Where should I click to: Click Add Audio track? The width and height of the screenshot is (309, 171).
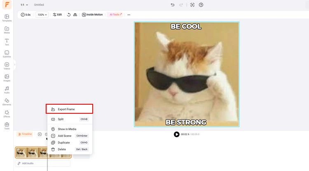42,163
